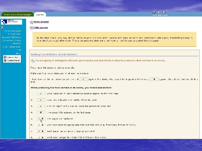Mark item 5 pages are numbered with the tick
Viewport: 202px width, 151px height.
click(x=39, y=119)
